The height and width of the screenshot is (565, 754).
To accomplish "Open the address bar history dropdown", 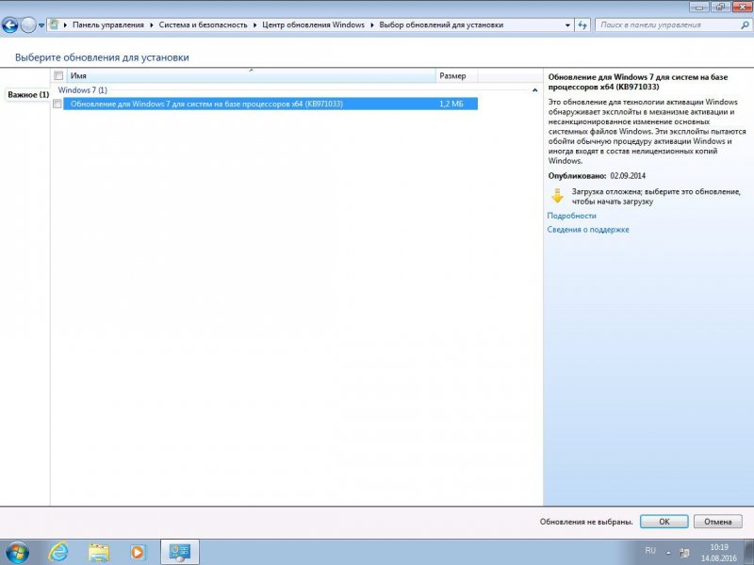I will [x=568, y=25].
